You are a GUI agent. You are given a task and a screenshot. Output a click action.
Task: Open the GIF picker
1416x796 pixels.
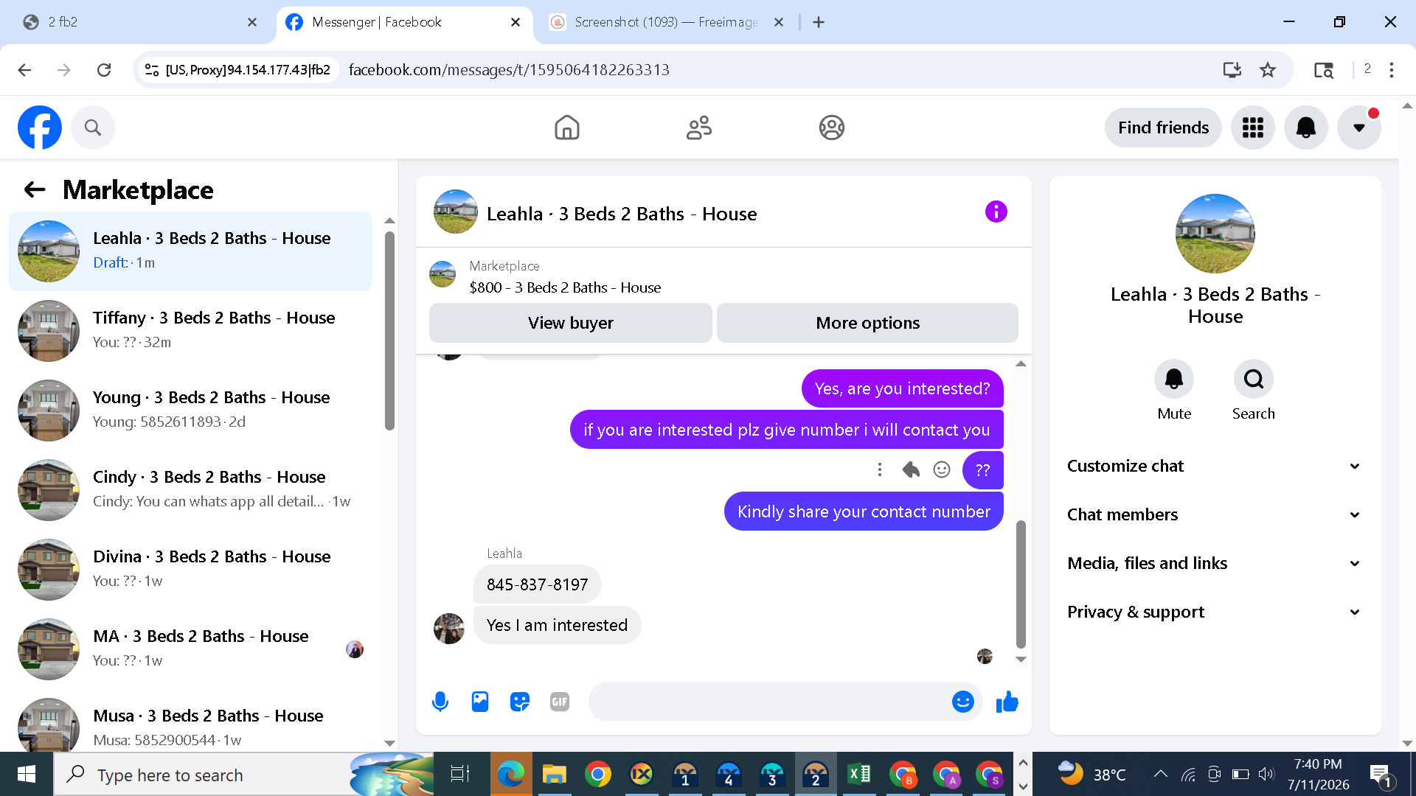[x=560, y=702]
